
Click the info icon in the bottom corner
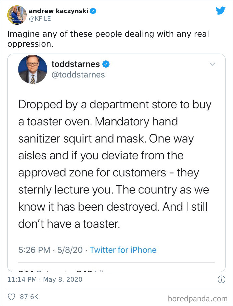click(222, 280)
